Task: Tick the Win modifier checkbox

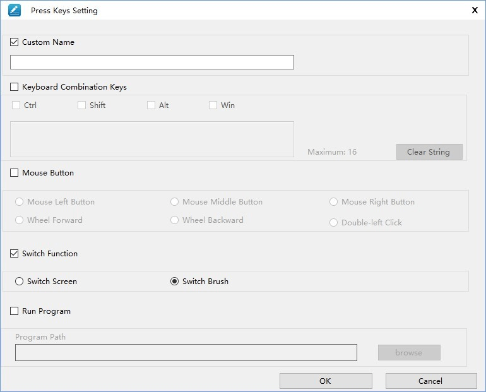Action: (213, 105)
